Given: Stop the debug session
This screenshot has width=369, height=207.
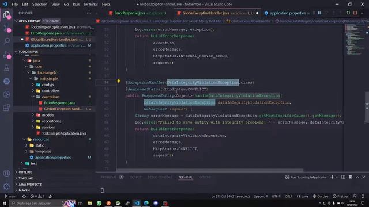Looking at the screenshot, I should [x=355, y=13].
